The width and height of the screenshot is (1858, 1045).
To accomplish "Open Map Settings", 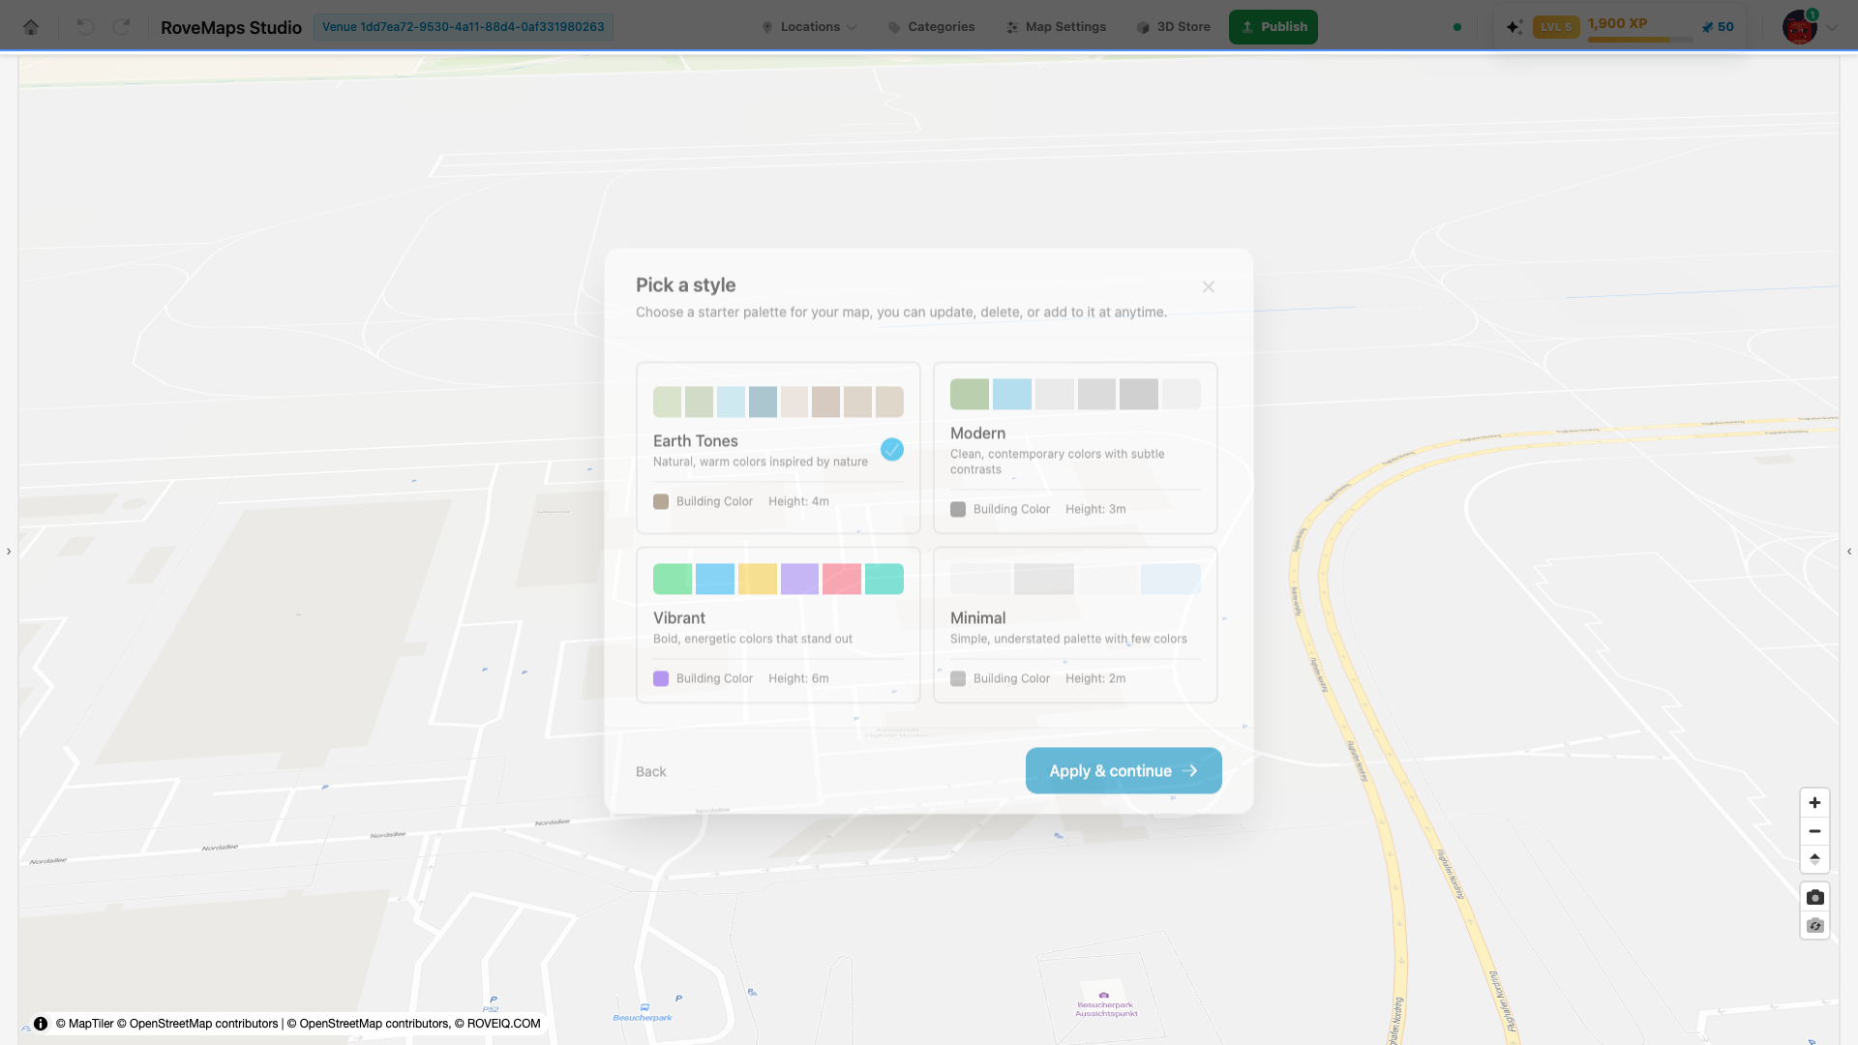I will coord(1056,27).
